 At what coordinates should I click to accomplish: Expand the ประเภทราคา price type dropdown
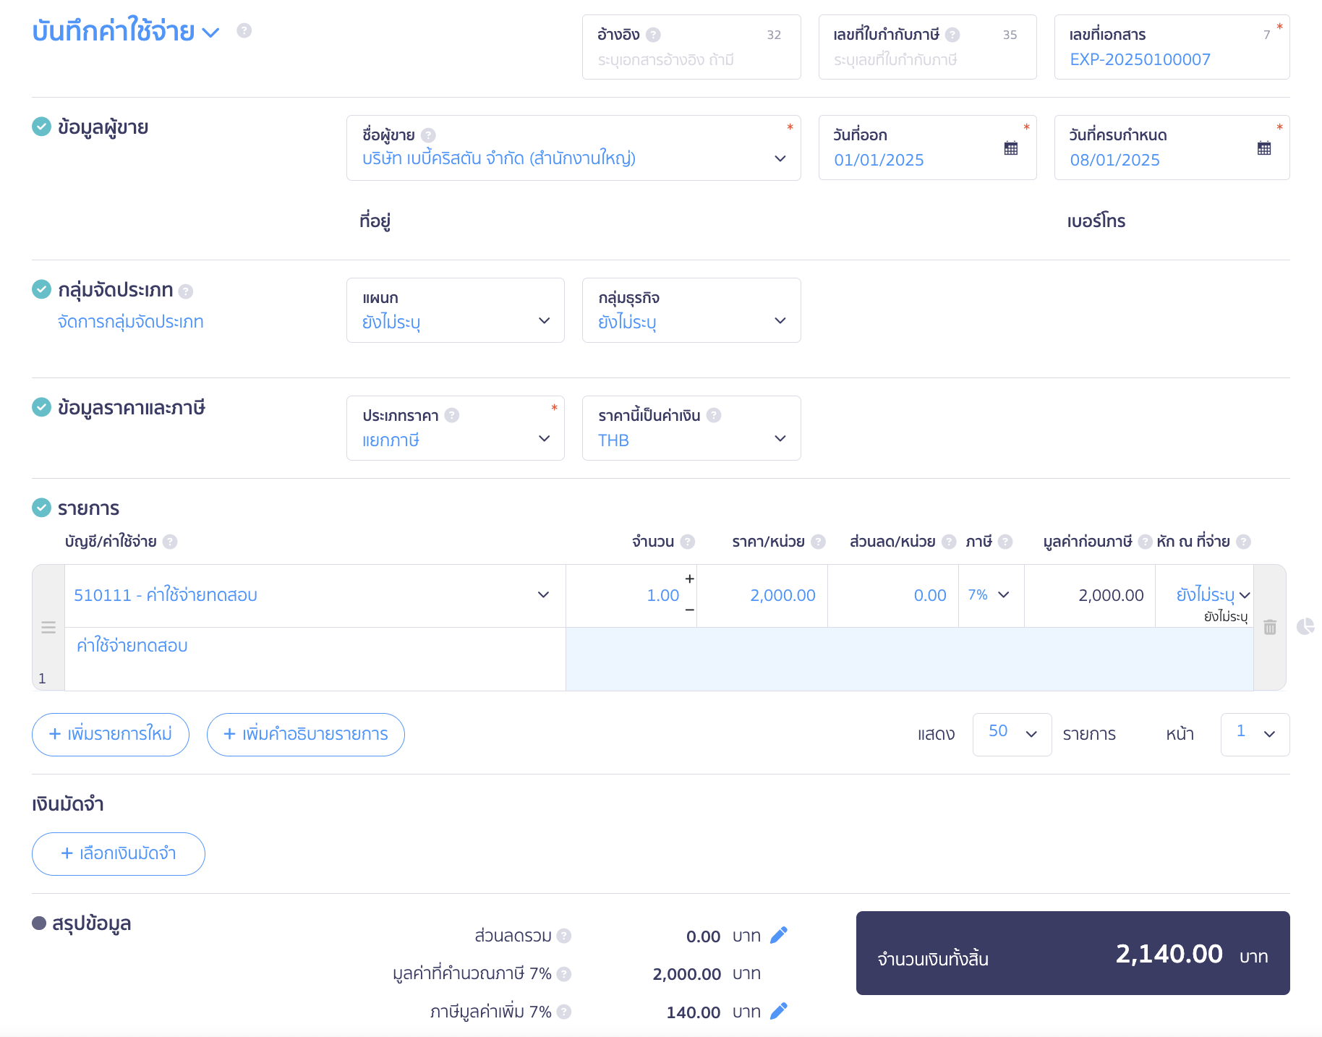click(455, 428)
